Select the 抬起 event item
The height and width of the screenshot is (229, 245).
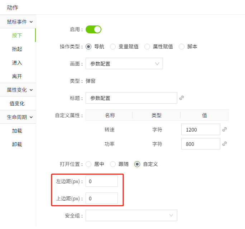click(17, 49)
